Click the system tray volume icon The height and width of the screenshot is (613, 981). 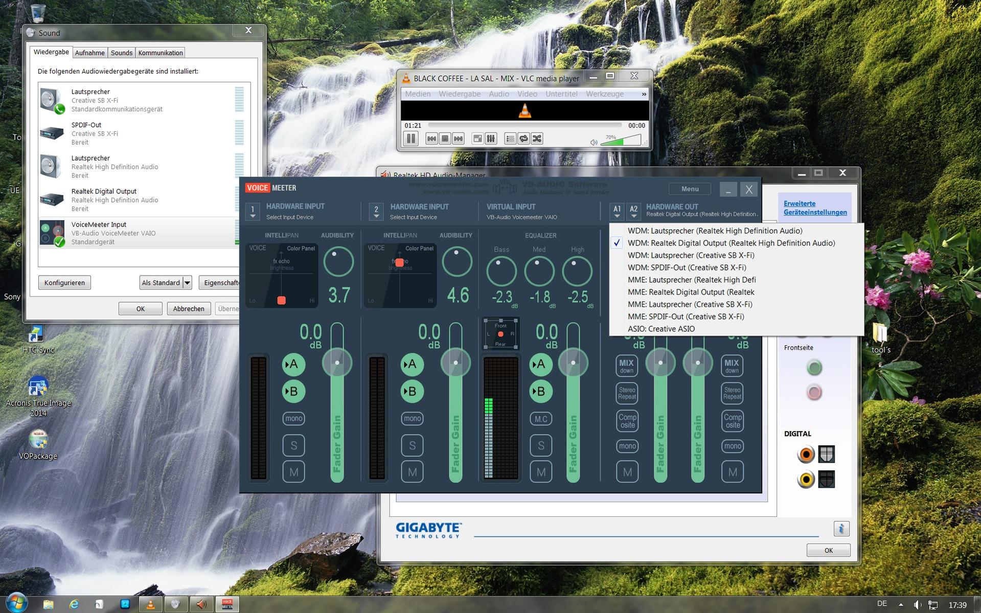tap(918, 605)
